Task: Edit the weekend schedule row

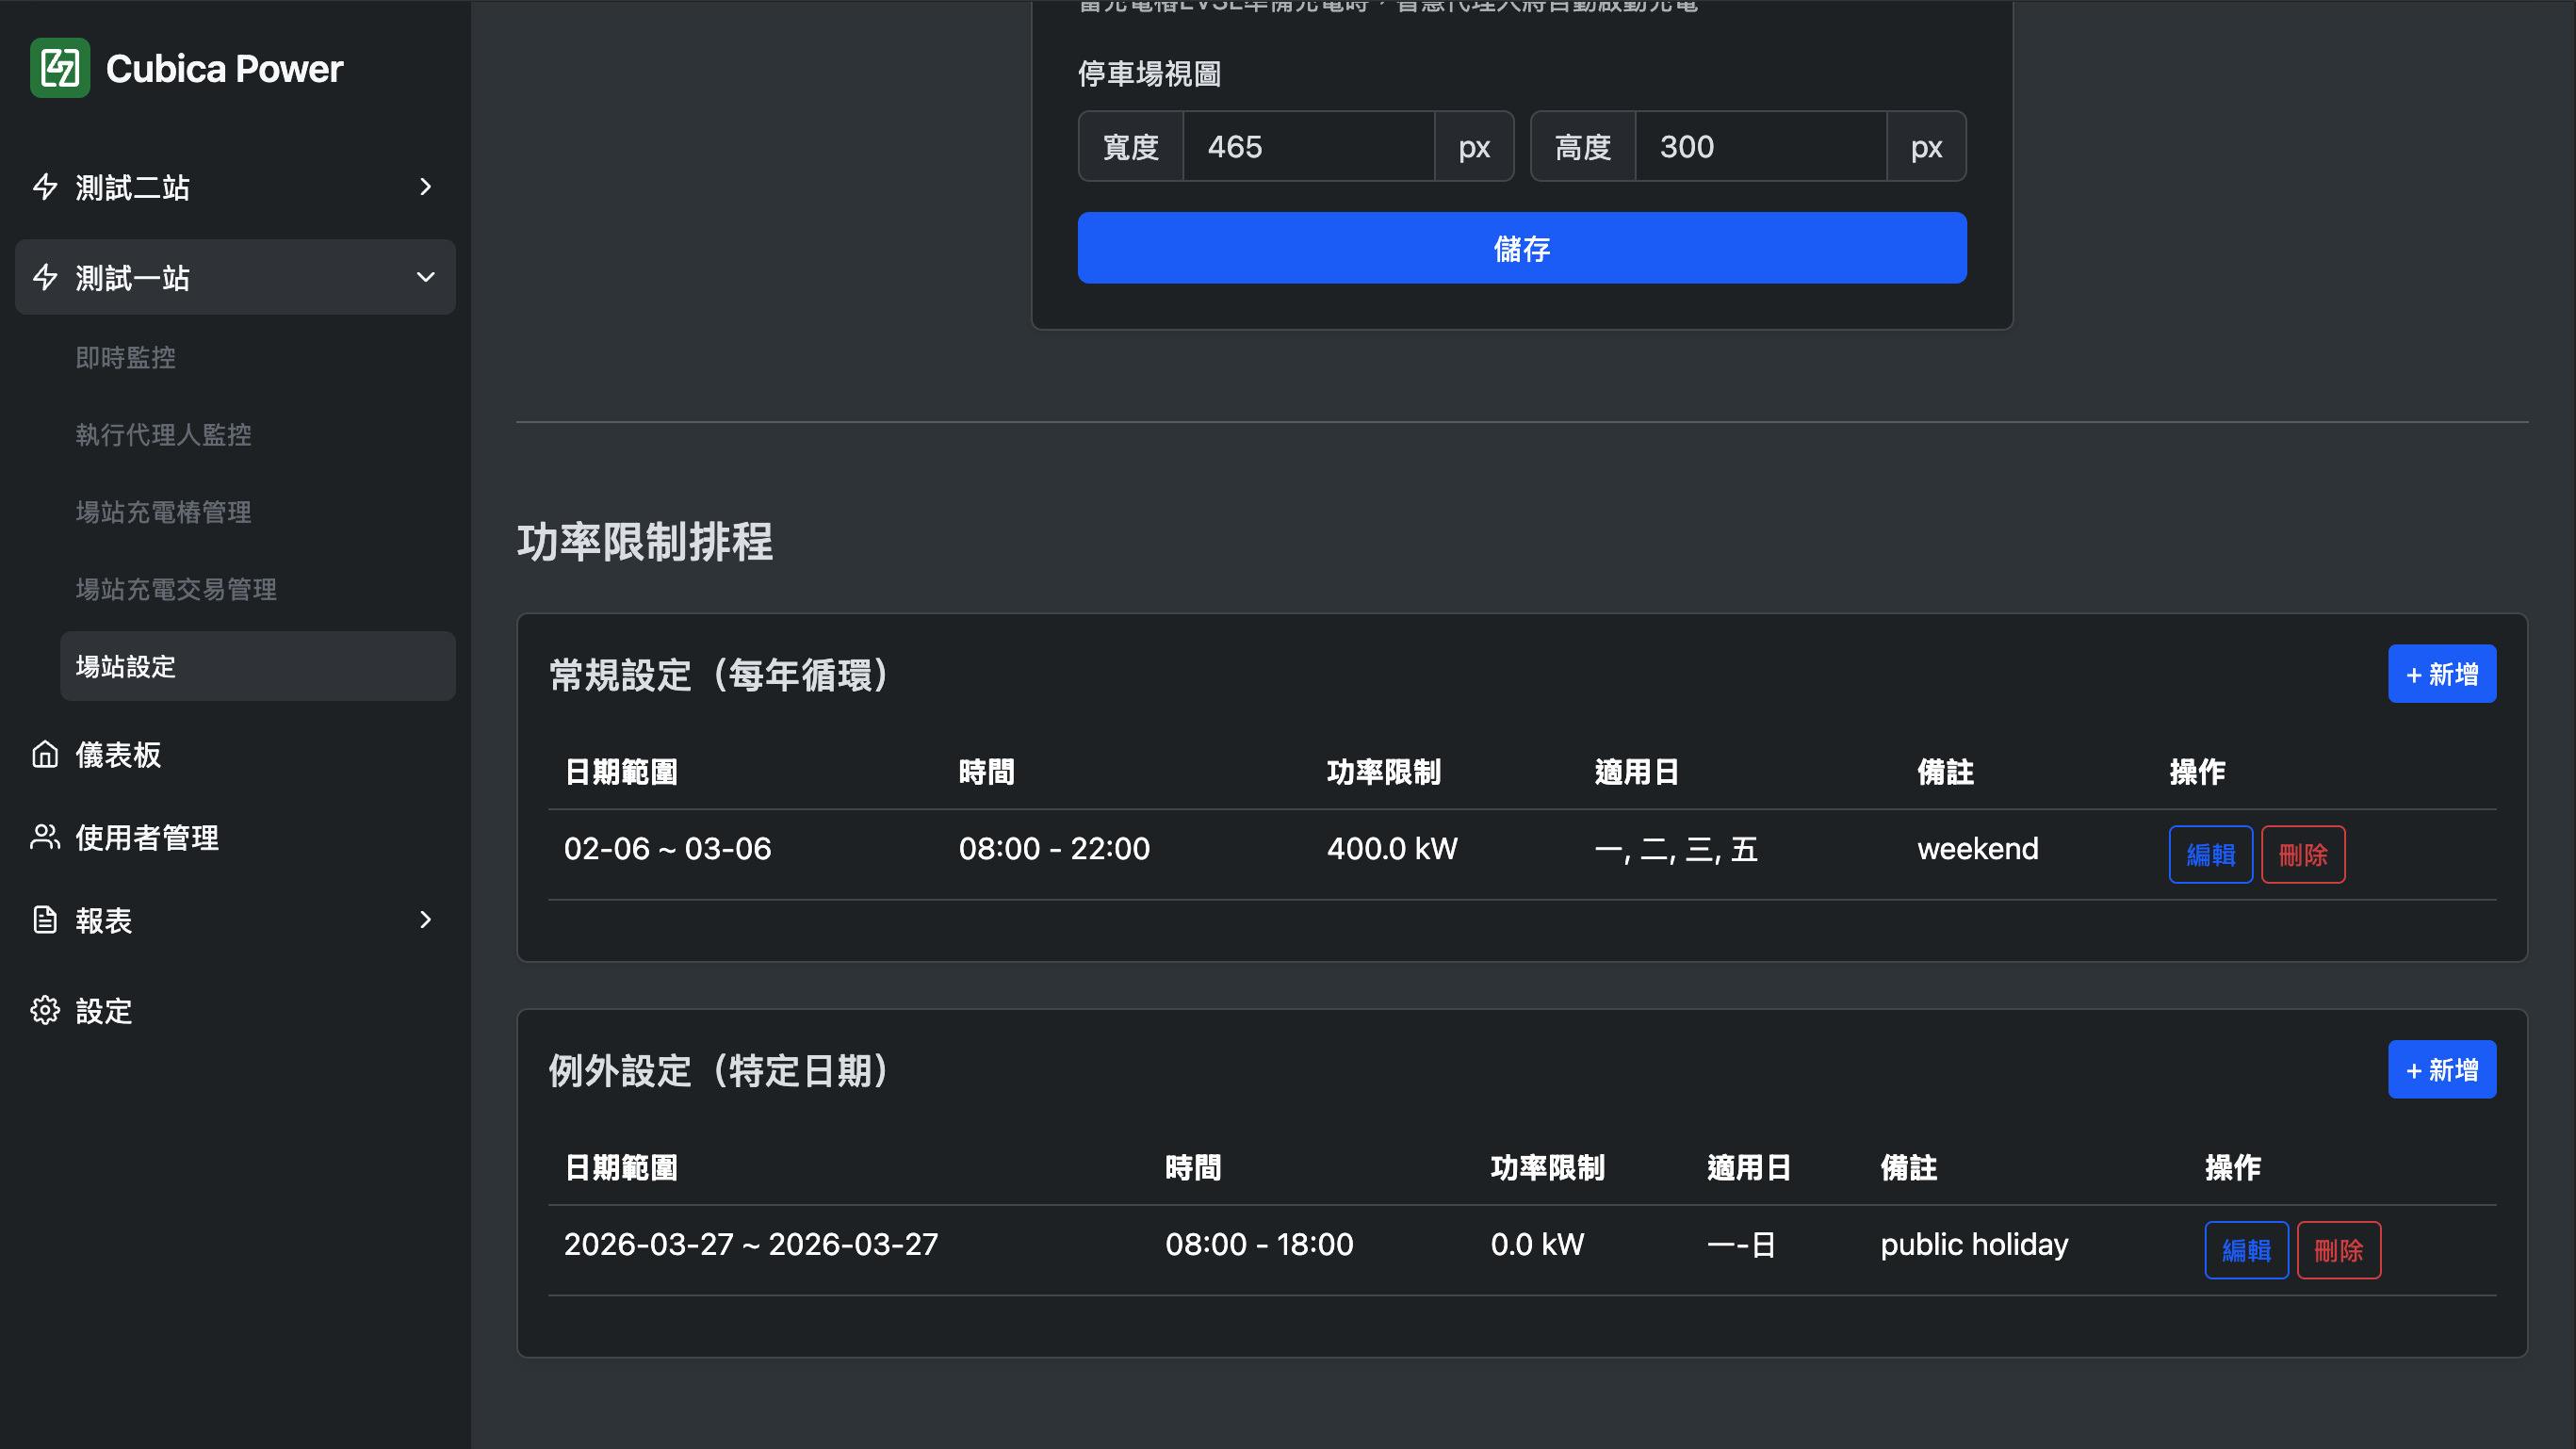Action: pos(2210,854)
